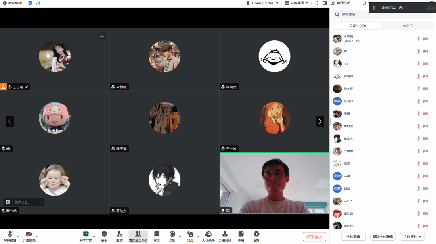Open the 会议管控 dropdown
Image resolution: width=436 pixels, height=244 pixels.
tap(412, 237)
